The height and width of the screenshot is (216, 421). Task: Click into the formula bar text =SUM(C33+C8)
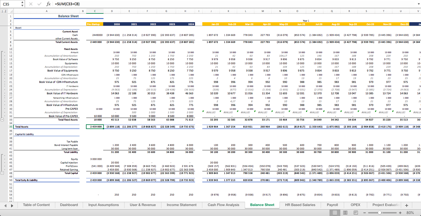67,4
